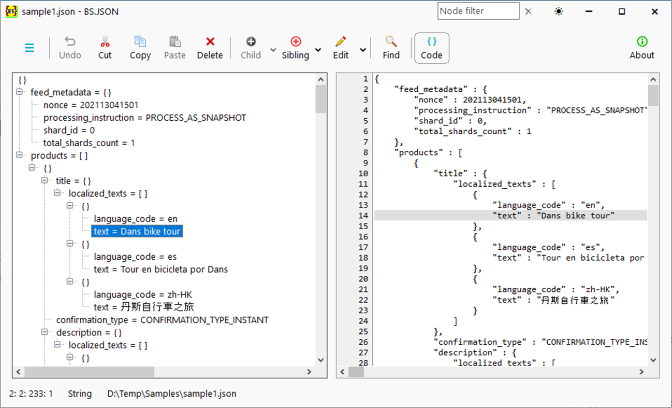Click the String type label in status bar

pyautogui.click(x=80, y=393)
